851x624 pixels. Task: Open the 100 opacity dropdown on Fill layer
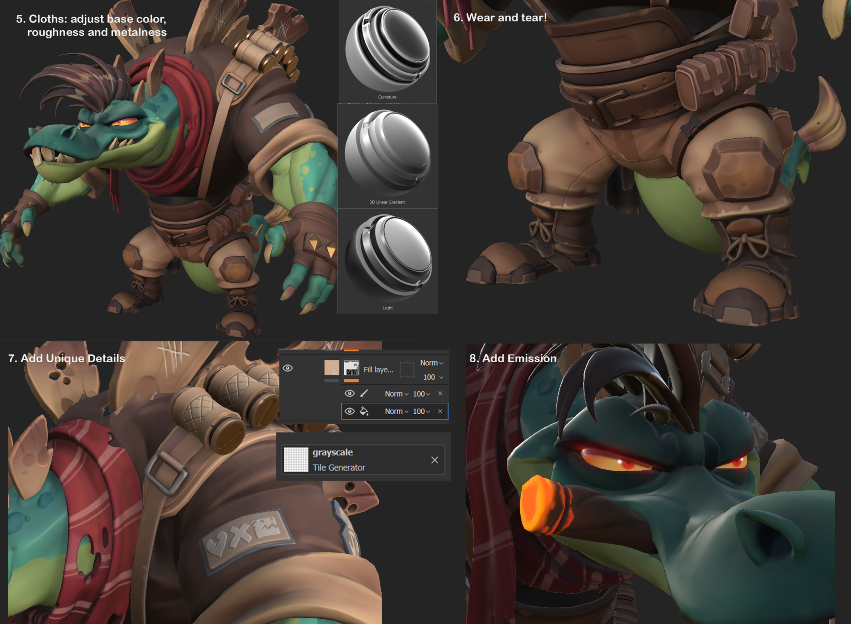click(433, 377)
